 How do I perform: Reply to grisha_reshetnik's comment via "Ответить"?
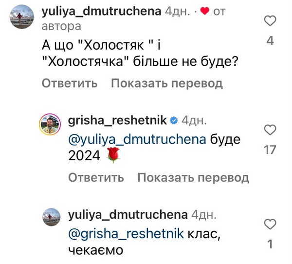(x=96, y=177)
